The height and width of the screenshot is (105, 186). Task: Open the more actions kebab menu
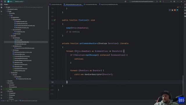point(163,1)
